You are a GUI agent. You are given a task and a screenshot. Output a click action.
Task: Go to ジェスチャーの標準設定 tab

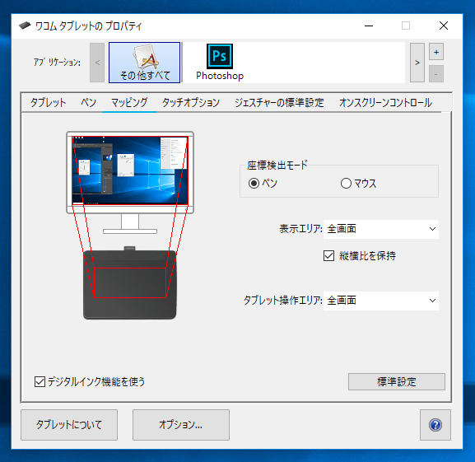tap(279, 103)
